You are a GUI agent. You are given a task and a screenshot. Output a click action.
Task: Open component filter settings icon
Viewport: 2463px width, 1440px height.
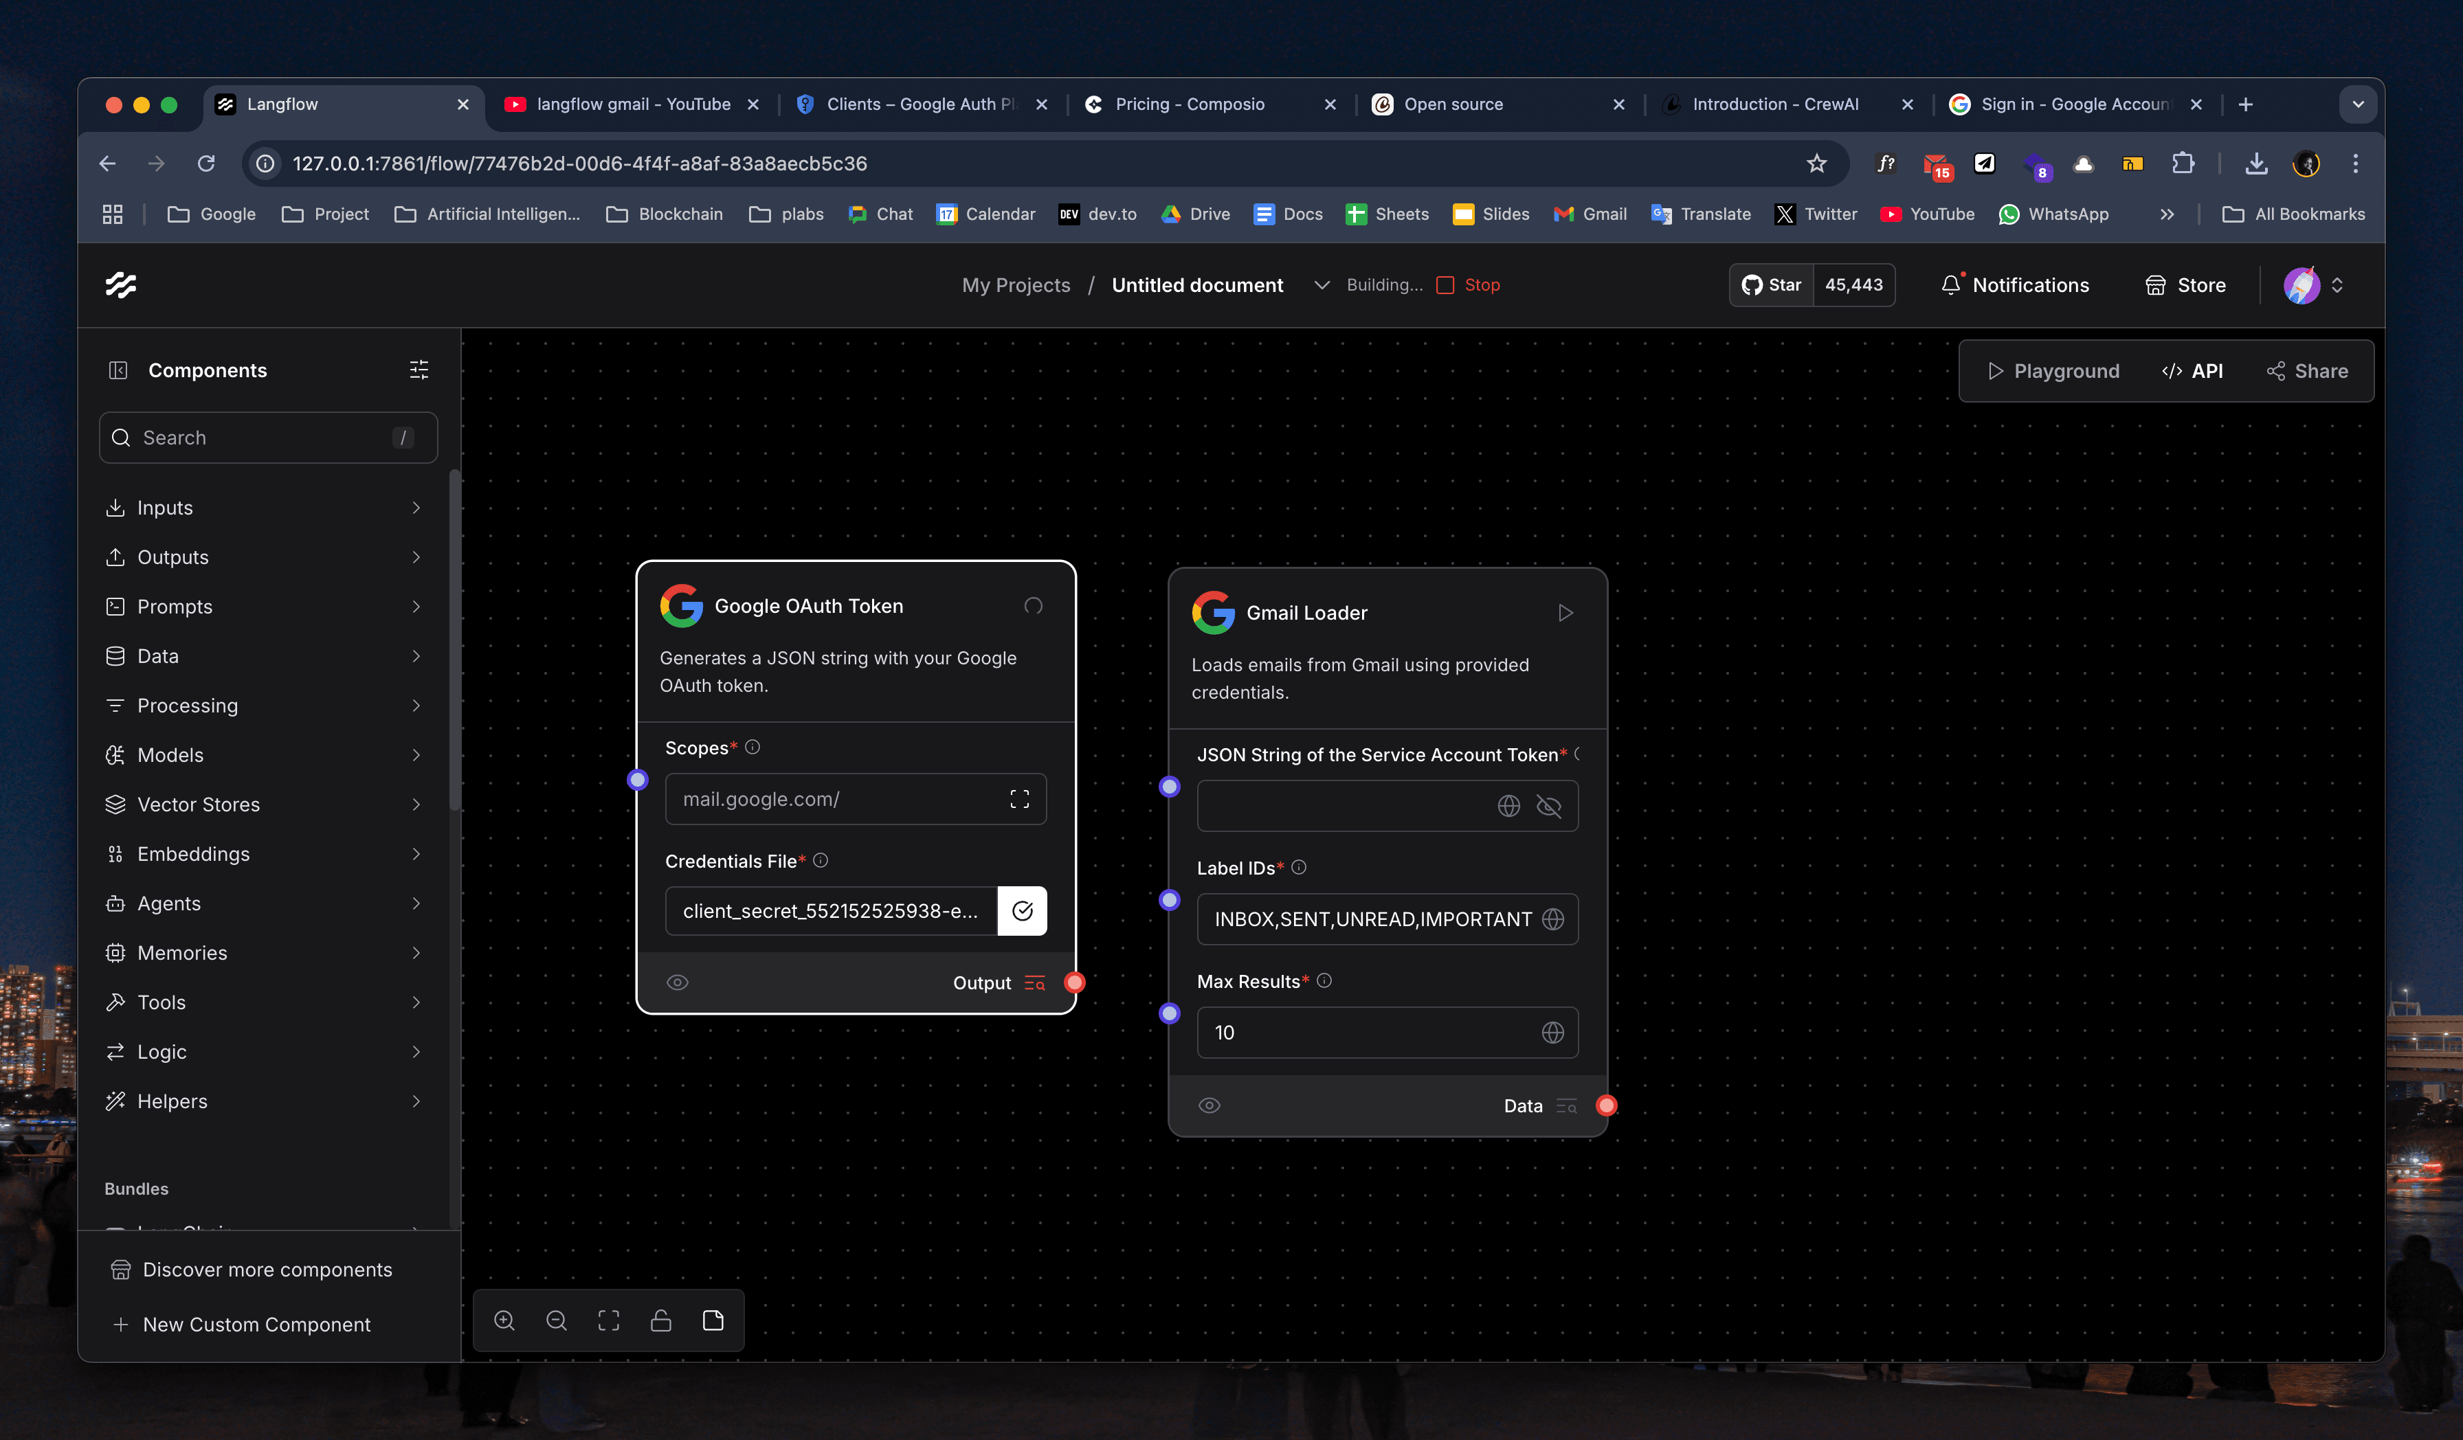click(x=419, y=370)
